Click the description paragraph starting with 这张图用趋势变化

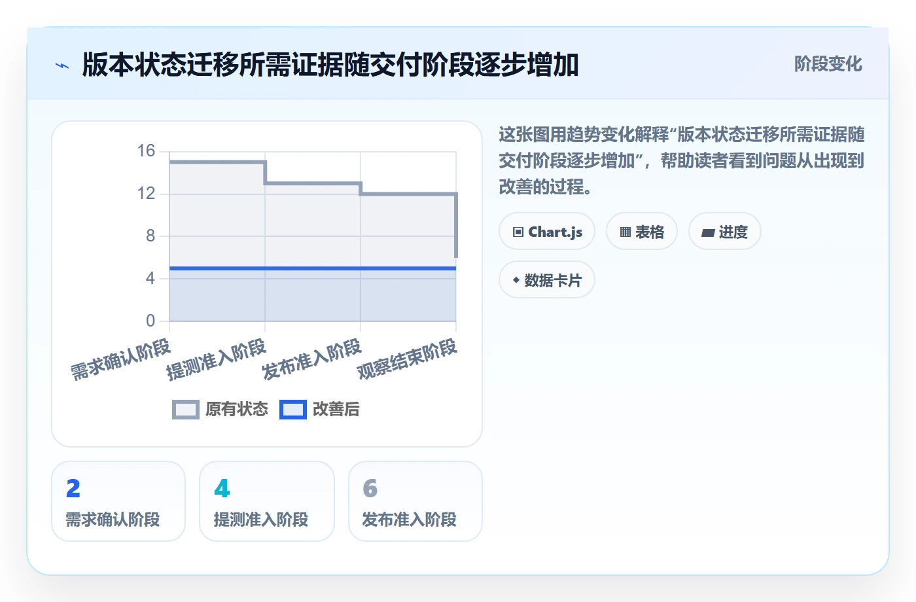[x=682, y=161]
